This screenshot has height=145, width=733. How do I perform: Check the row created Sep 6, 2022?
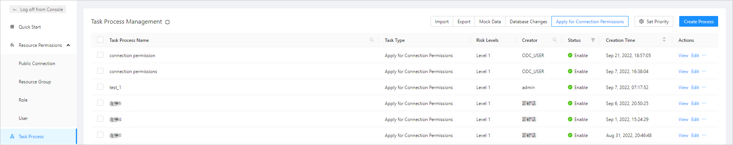click(100, 103)
